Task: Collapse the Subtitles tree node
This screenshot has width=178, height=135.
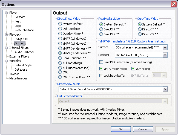Action: click(7, 61)
